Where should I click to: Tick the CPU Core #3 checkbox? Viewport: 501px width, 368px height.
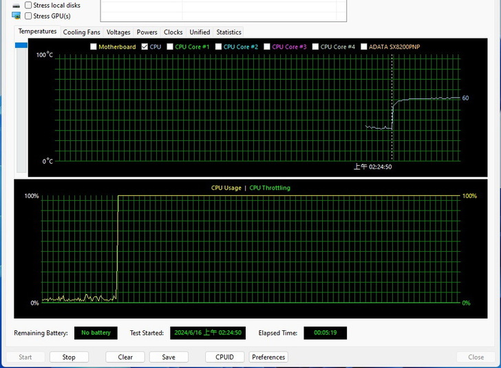click(267, 47)
